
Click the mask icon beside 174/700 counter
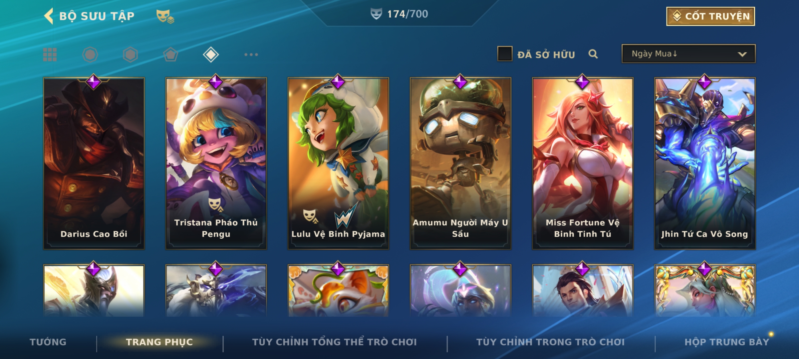pyautogui.click(x=376, y=14)
